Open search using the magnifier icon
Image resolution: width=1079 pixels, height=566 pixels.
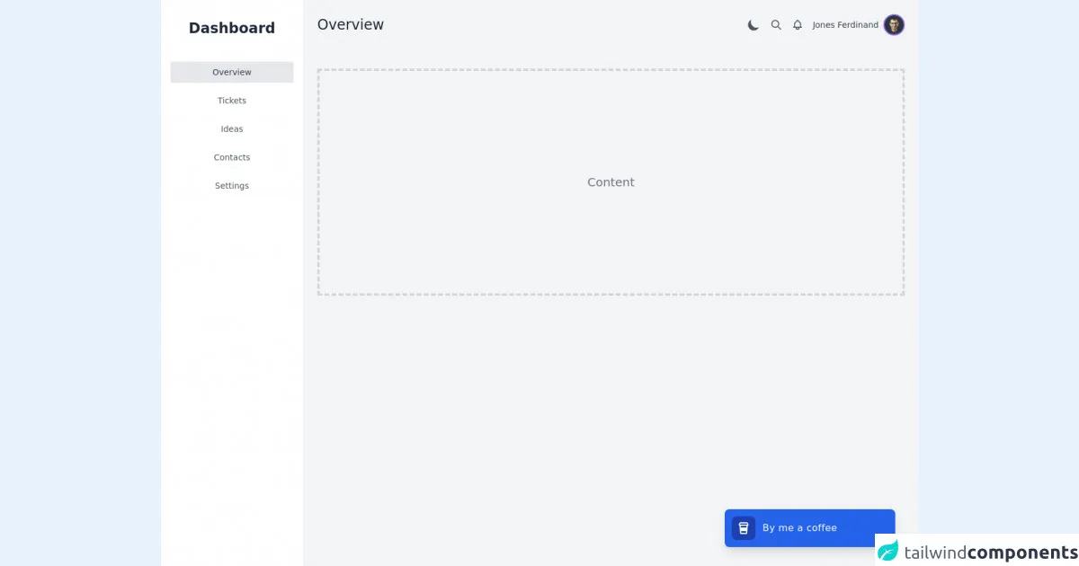coord(776,25)
